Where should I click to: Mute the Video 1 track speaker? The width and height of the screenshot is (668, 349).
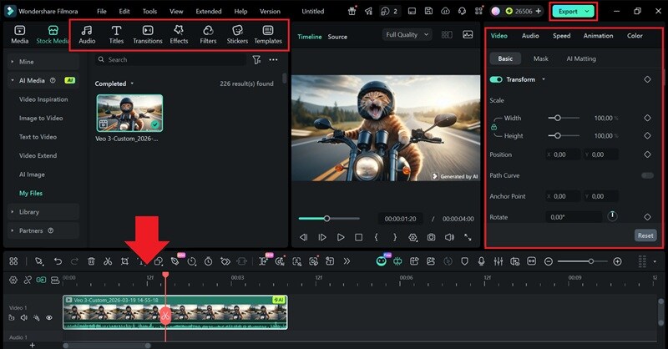[x=24, y=318]
